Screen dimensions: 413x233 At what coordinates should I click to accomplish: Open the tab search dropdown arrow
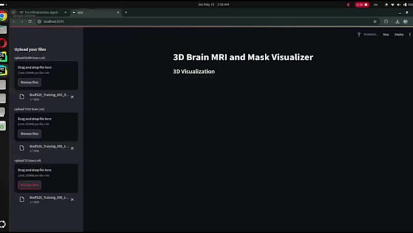pos(13,12)
